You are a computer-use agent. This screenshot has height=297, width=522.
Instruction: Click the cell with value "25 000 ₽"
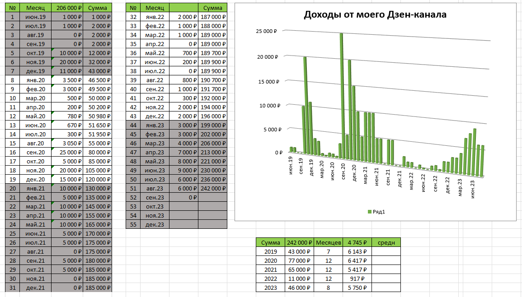(x=67, y=152)
